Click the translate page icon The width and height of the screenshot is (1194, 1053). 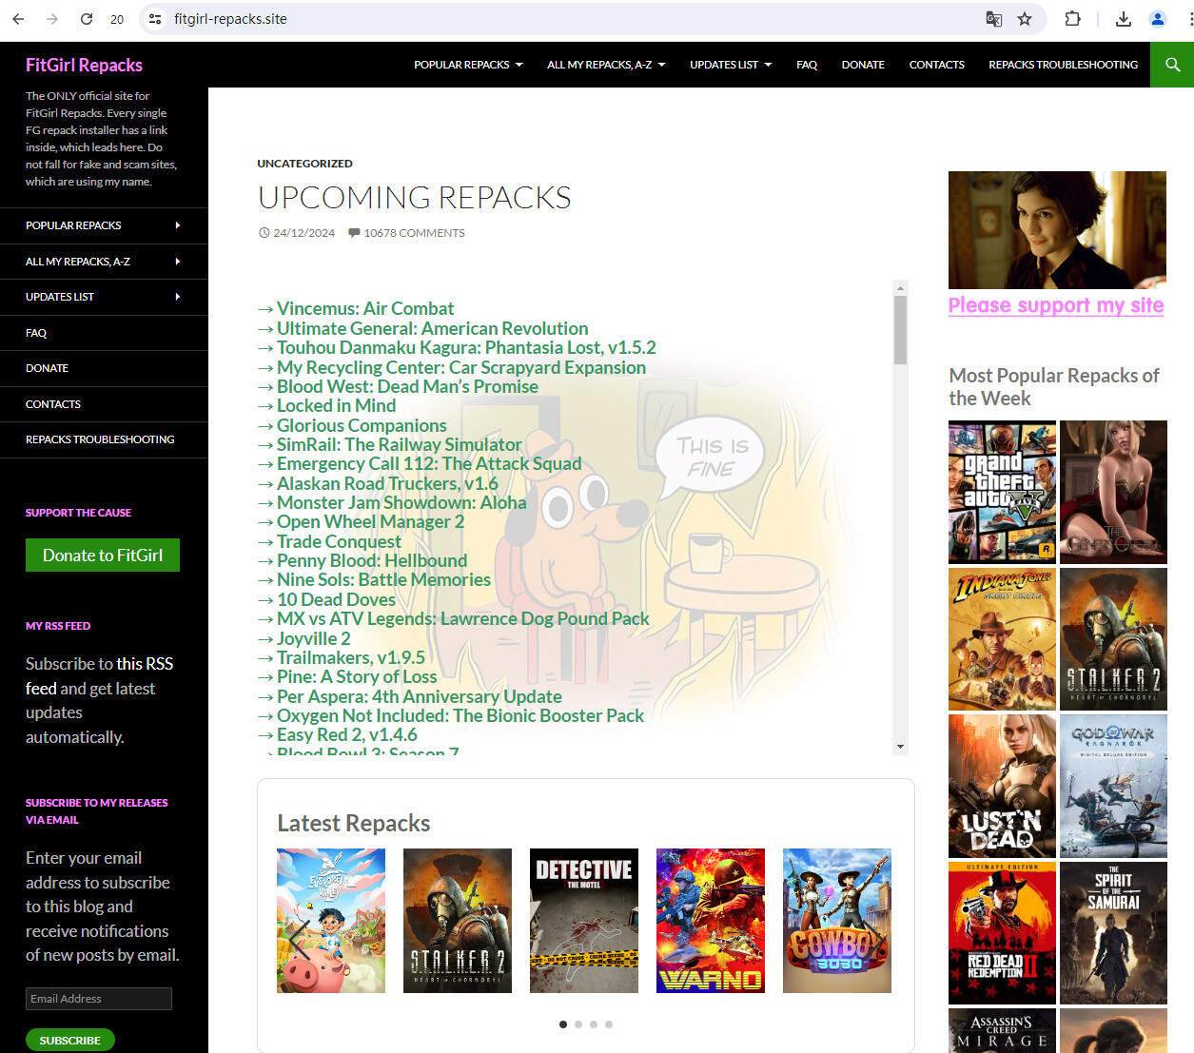(x=993, y=19)
